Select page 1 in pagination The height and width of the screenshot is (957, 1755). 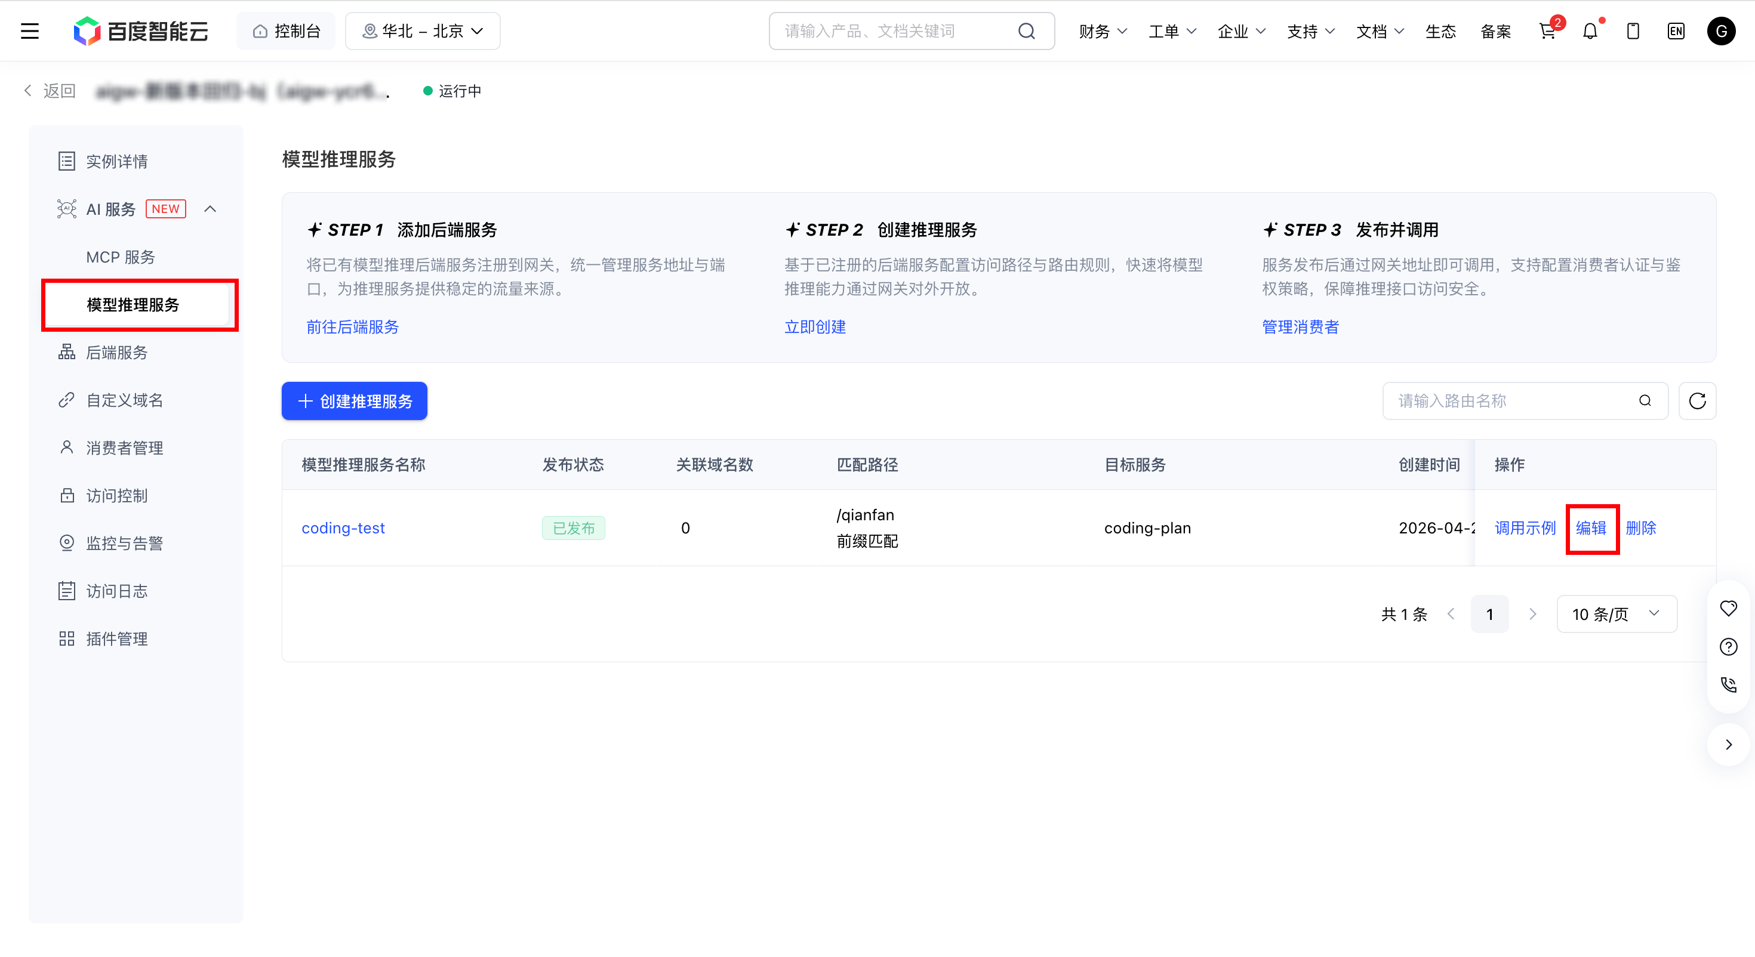click(x=1490, y=615)
